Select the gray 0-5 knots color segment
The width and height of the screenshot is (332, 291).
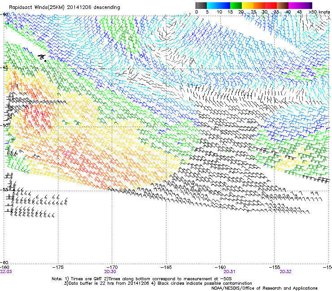pos(201,5)
